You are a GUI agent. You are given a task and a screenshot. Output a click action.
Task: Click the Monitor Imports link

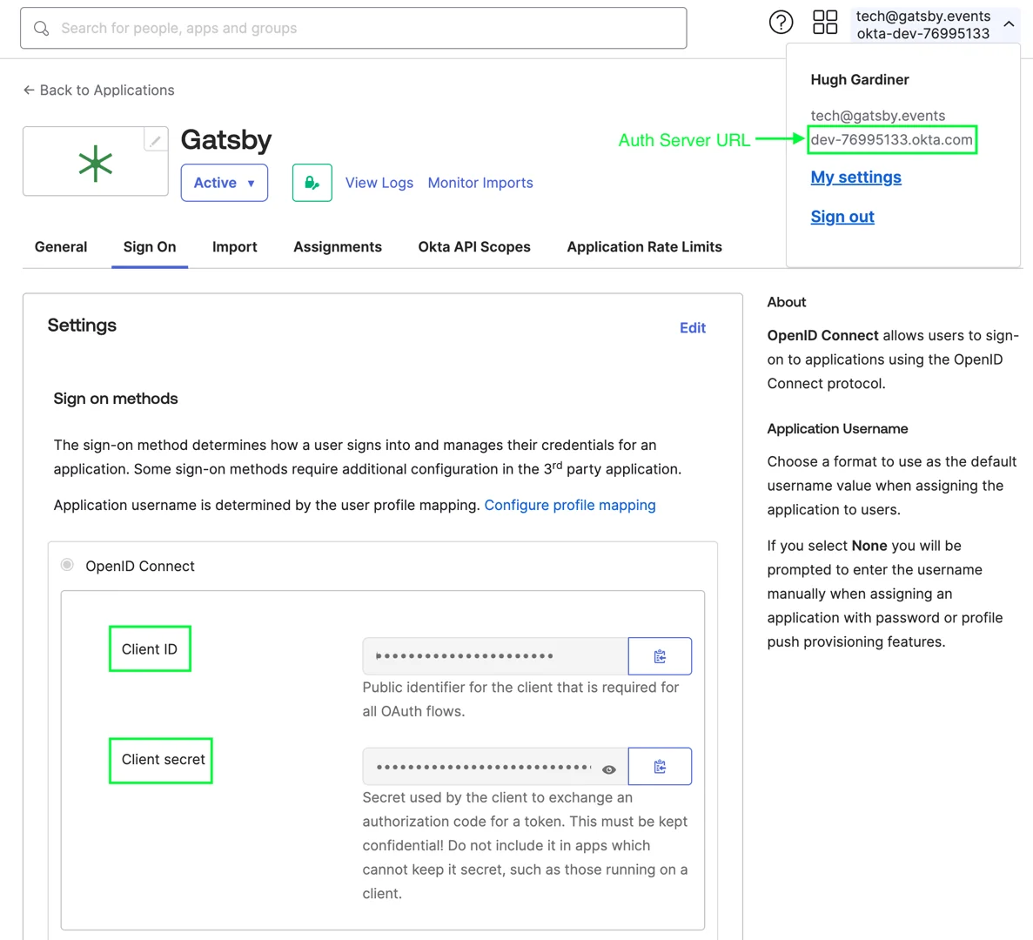[480, 183]
